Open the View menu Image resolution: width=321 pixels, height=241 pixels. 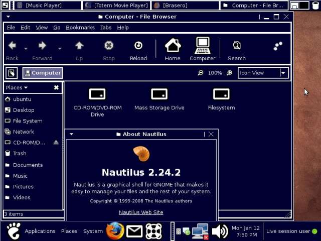point(42,28)
